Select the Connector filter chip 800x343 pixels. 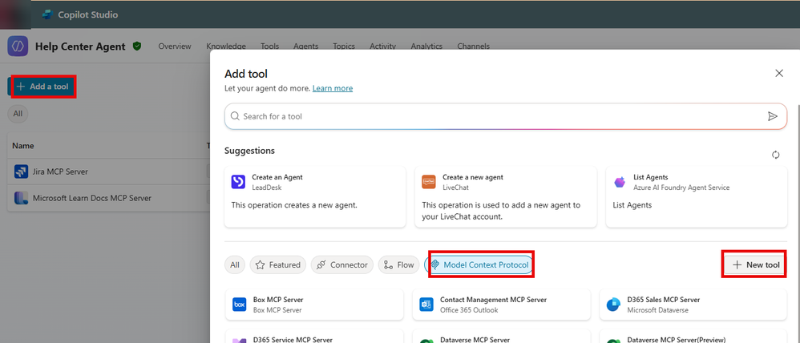(x=341, y=265)
